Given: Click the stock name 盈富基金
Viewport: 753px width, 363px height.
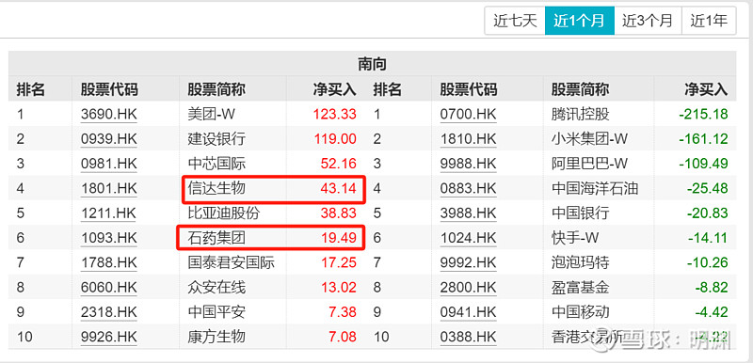Looking at the screenshot, I should pos(581,287).
